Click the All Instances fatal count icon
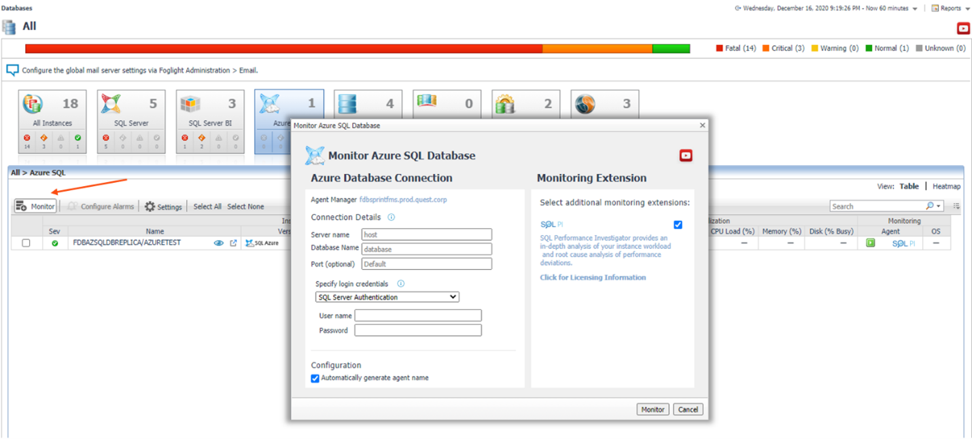The width and height of the screenshot is (972, 439). (27, 138)
